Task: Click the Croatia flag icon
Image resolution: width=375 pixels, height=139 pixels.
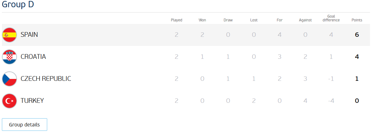Action: click(x=9, y=57)
